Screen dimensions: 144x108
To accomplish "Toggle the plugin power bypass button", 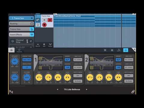I will (x=126, y=50).
